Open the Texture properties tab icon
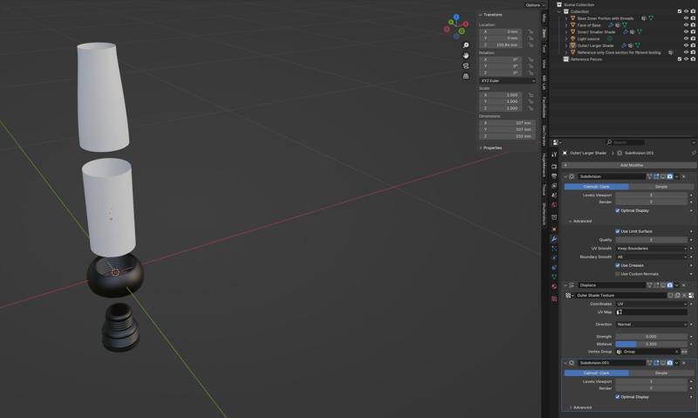The height and width of the screenshot is (418, 698). pos(554,298)
